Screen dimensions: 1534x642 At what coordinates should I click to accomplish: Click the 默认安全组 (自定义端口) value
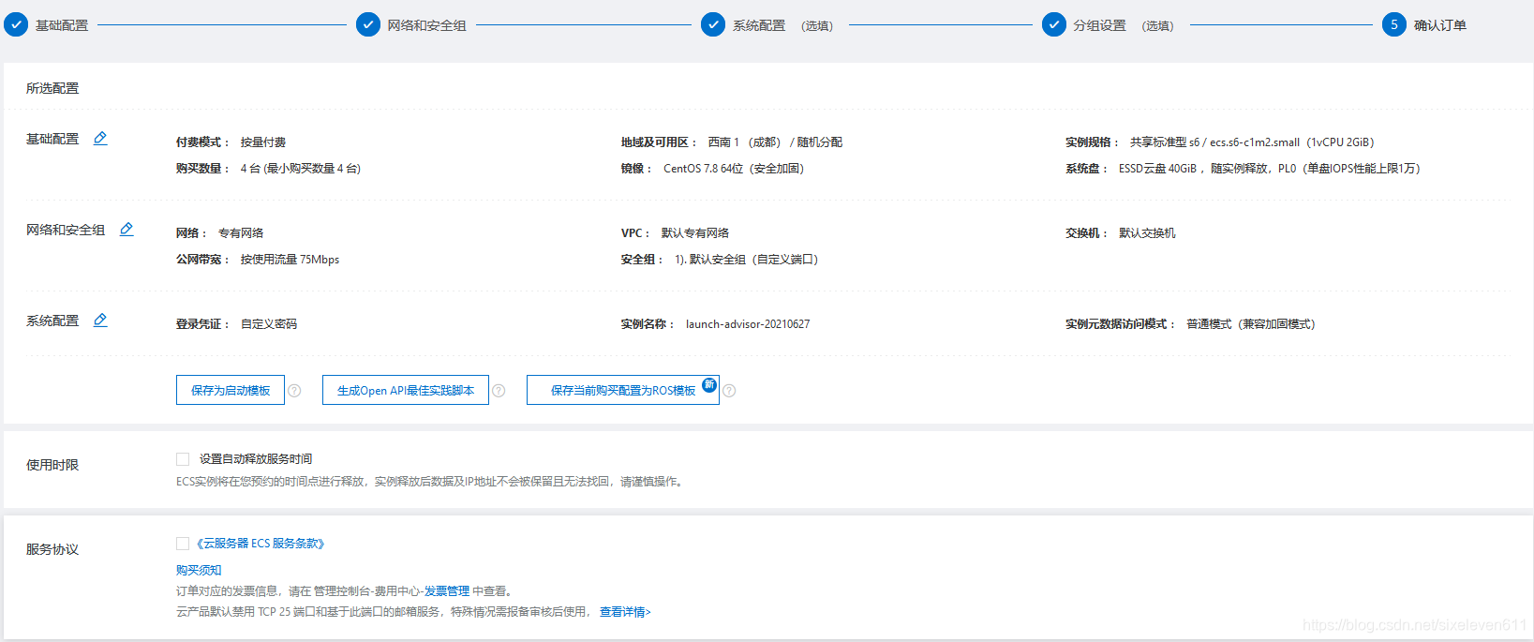(x=753, y=260)
